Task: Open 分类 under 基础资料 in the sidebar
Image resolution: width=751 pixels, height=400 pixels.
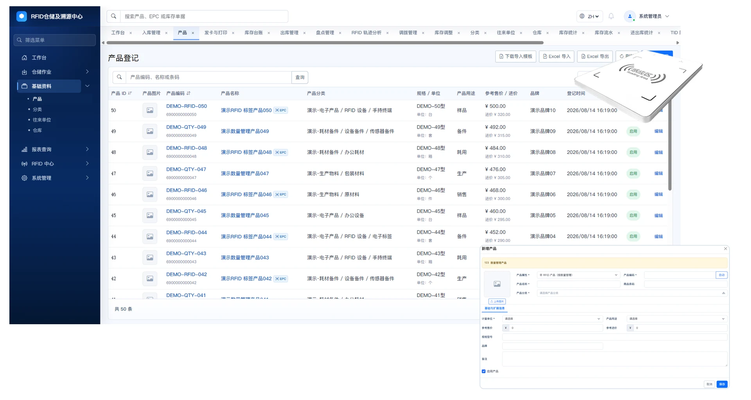Action: click(37, 109)
